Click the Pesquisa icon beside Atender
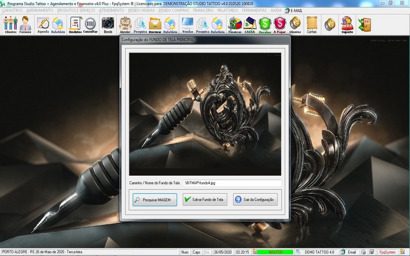 [140, 25]
